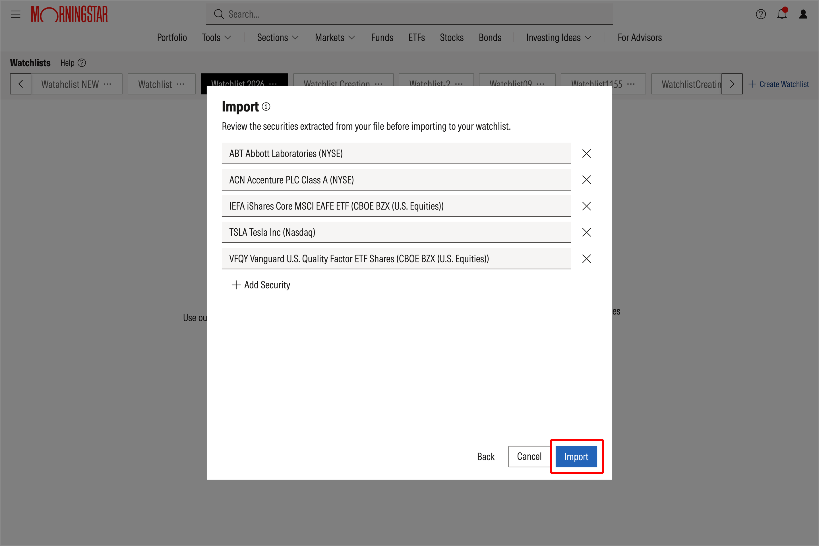Open the hamburger menu icon
Screen dimensions: 819x546
point(15,14)
